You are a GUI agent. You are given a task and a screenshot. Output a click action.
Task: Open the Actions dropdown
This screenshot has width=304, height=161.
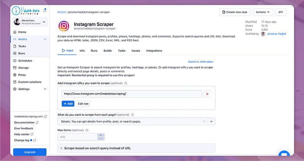tap(263, 12)
